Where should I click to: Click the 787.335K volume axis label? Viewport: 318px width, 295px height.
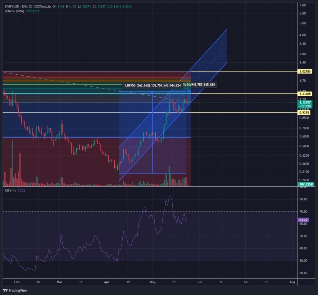pos(306,184)
